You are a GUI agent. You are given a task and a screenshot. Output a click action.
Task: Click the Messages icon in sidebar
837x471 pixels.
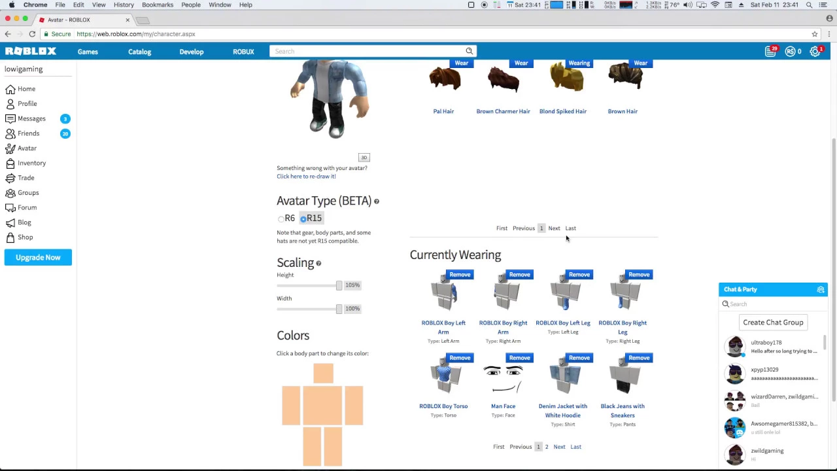pos(10,118)
